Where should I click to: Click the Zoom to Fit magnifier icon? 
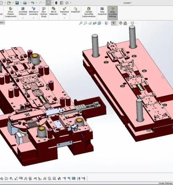click(x=81, y=23)
